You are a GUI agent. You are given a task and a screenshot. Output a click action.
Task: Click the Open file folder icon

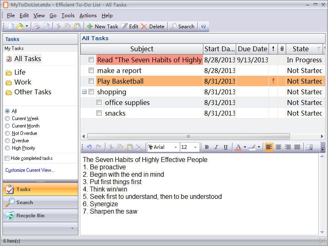pyautogui.click(x=20, y=26)
